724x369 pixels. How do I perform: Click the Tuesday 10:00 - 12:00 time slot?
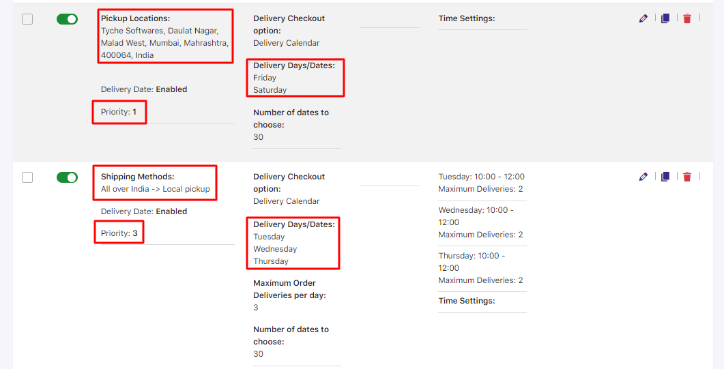pos(481,177)
